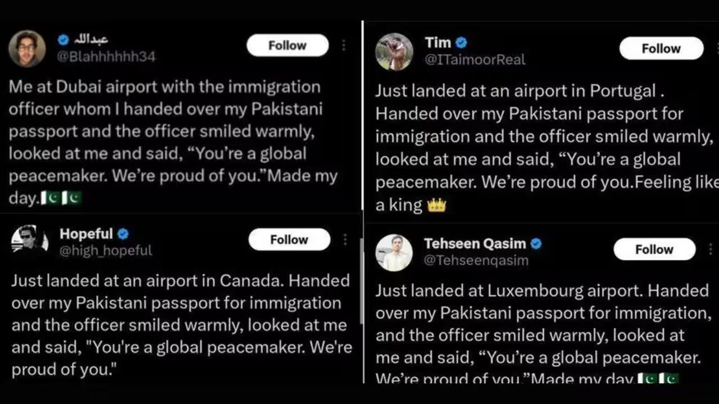Click the handle @high_hopeful
This screenshot has height=404, width=719.
coord(106,251)
